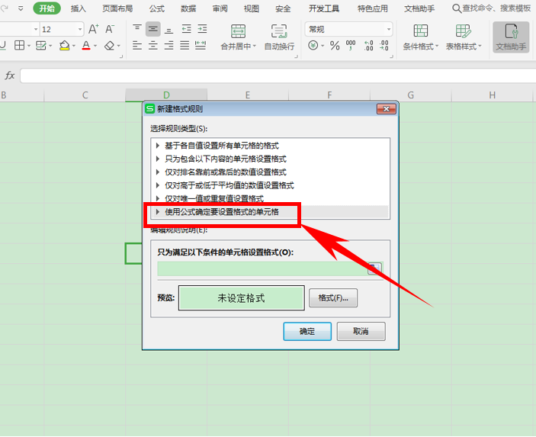The image size is (536, 437).
Task: Center text horizontally
Action: [x=152, y=46]
